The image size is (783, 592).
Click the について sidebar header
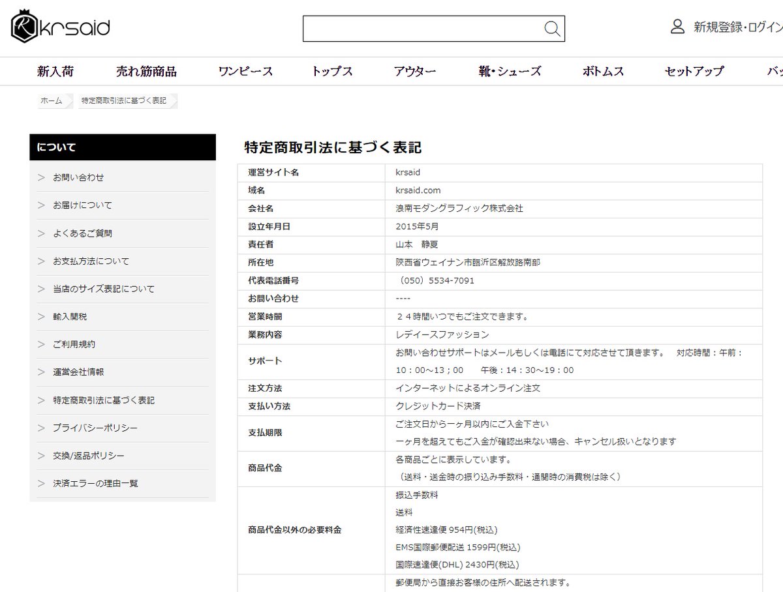123,147
